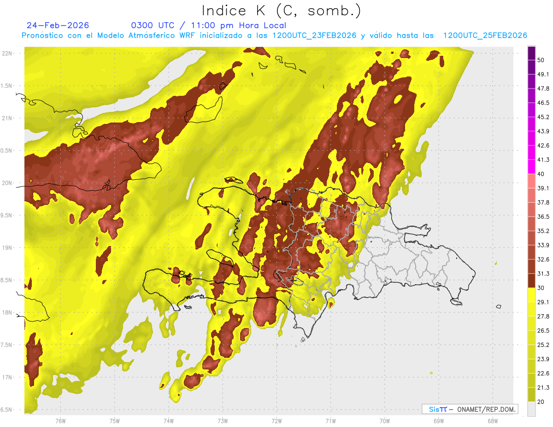Click the "27.8" colorbar value
The image size is (553, 427).
(x=543, y=316)
